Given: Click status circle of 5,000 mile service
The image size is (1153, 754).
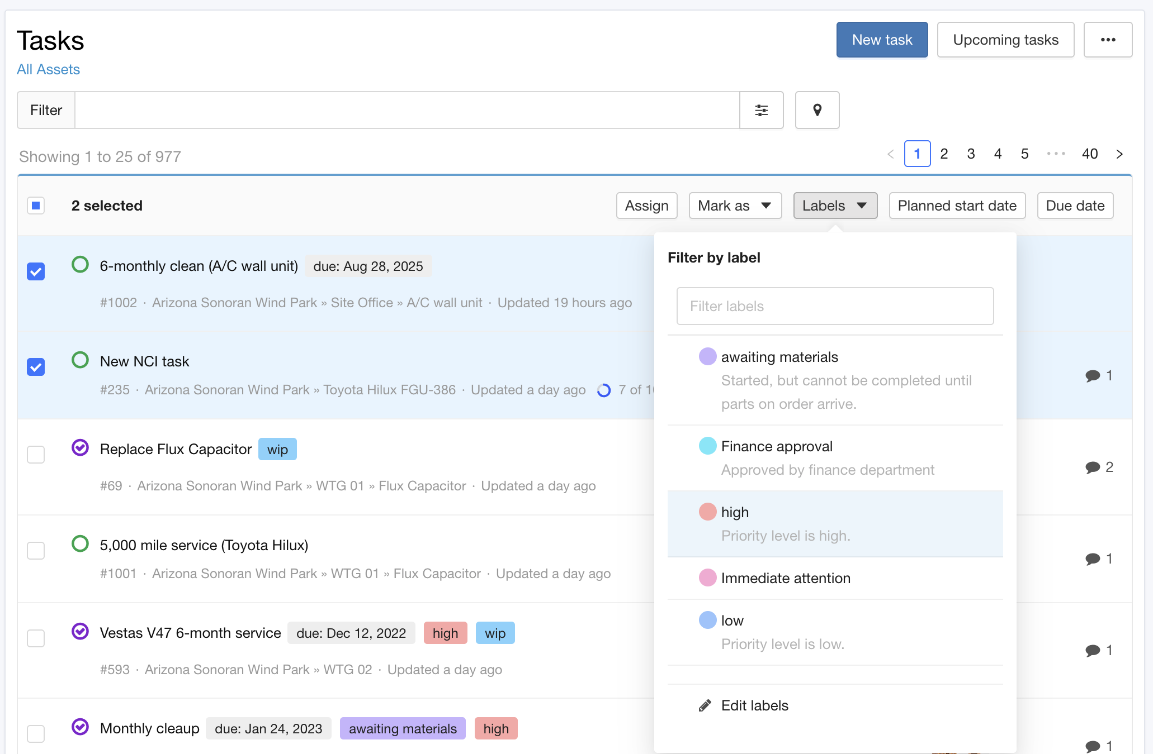Looking at the screenshot, I should tap(81, 543).
